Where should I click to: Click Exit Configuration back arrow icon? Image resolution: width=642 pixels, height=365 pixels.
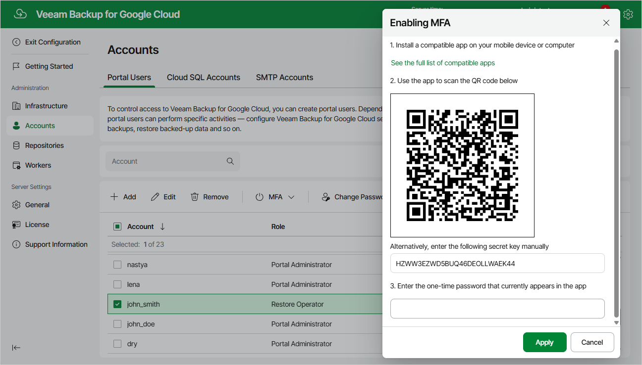[16, 42]
